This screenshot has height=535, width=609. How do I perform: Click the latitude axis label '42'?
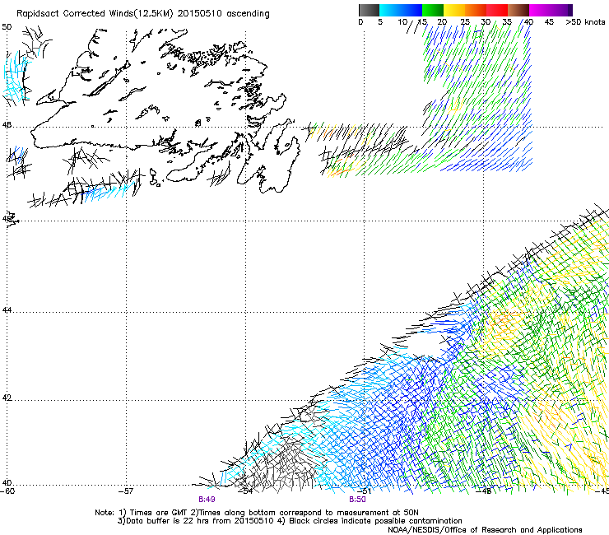click(x=7, y=398)
